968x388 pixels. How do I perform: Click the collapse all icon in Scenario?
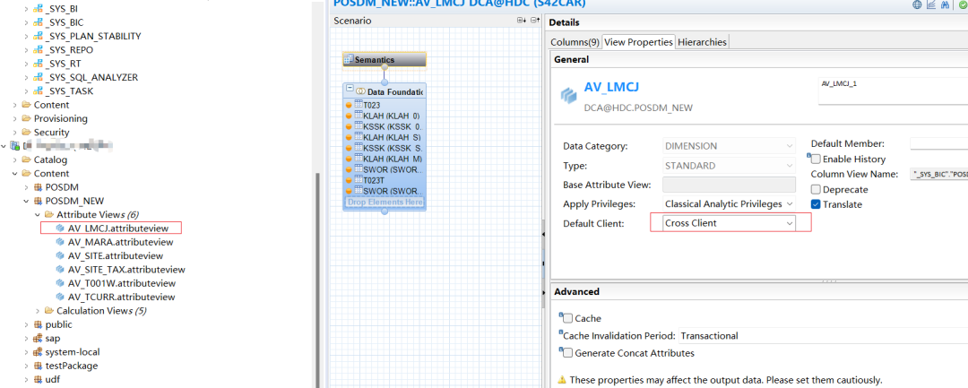(x=535, y=21)
